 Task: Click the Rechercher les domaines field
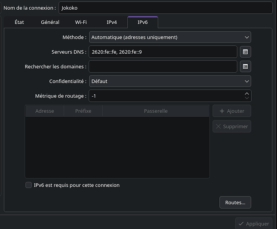click(163, 66)
